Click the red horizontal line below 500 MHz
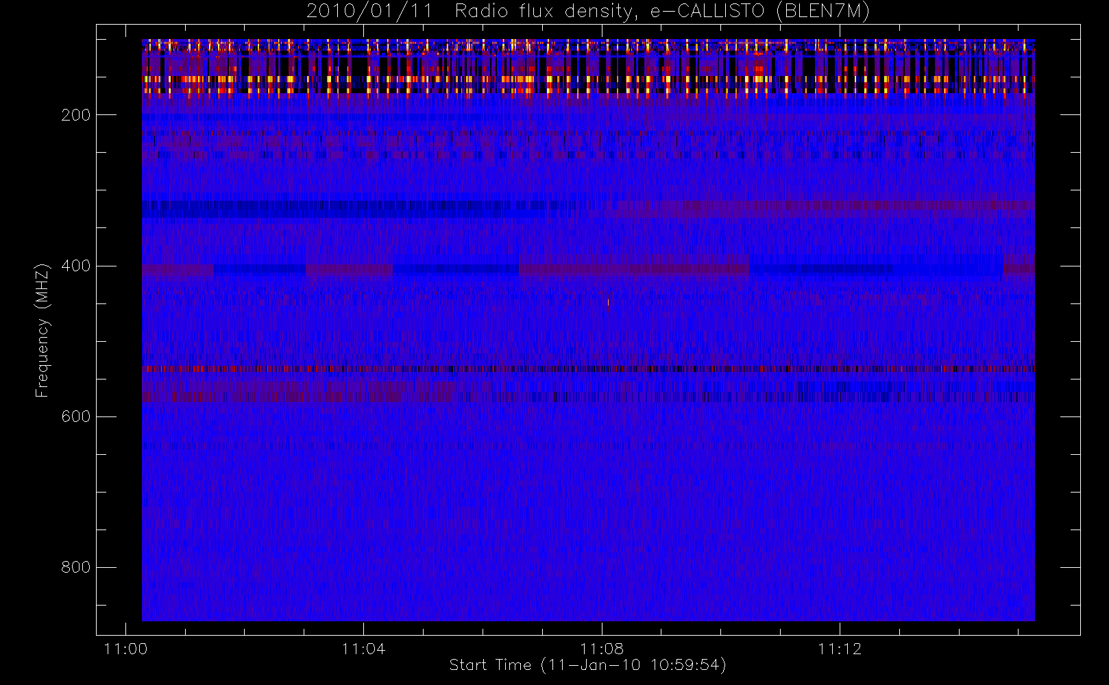Image resolution: width=1109 pixels, height=685 pixels. coord(588,369)
